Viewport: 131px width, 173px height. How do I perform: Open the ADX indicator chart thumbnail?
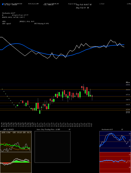[16, 142]
